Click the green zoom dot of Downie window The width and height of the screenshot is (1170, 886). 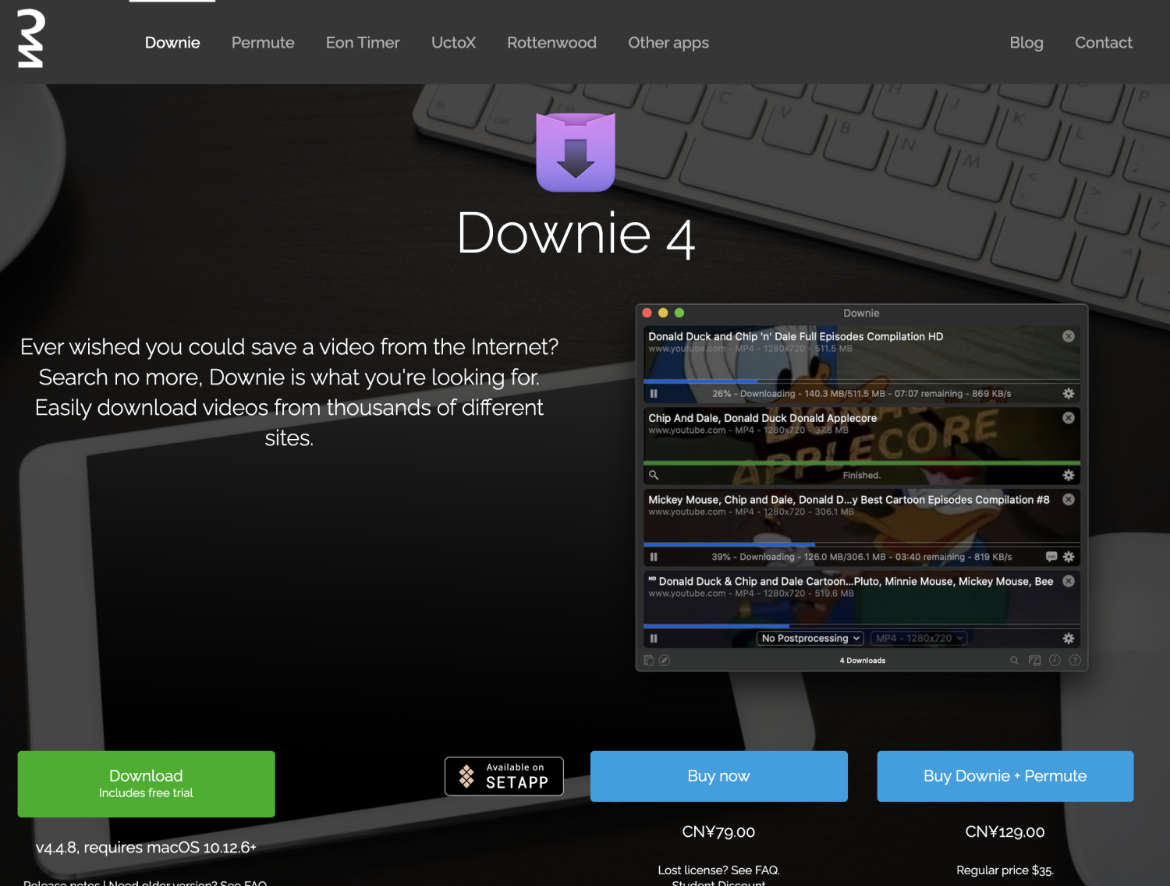(679, 313)
